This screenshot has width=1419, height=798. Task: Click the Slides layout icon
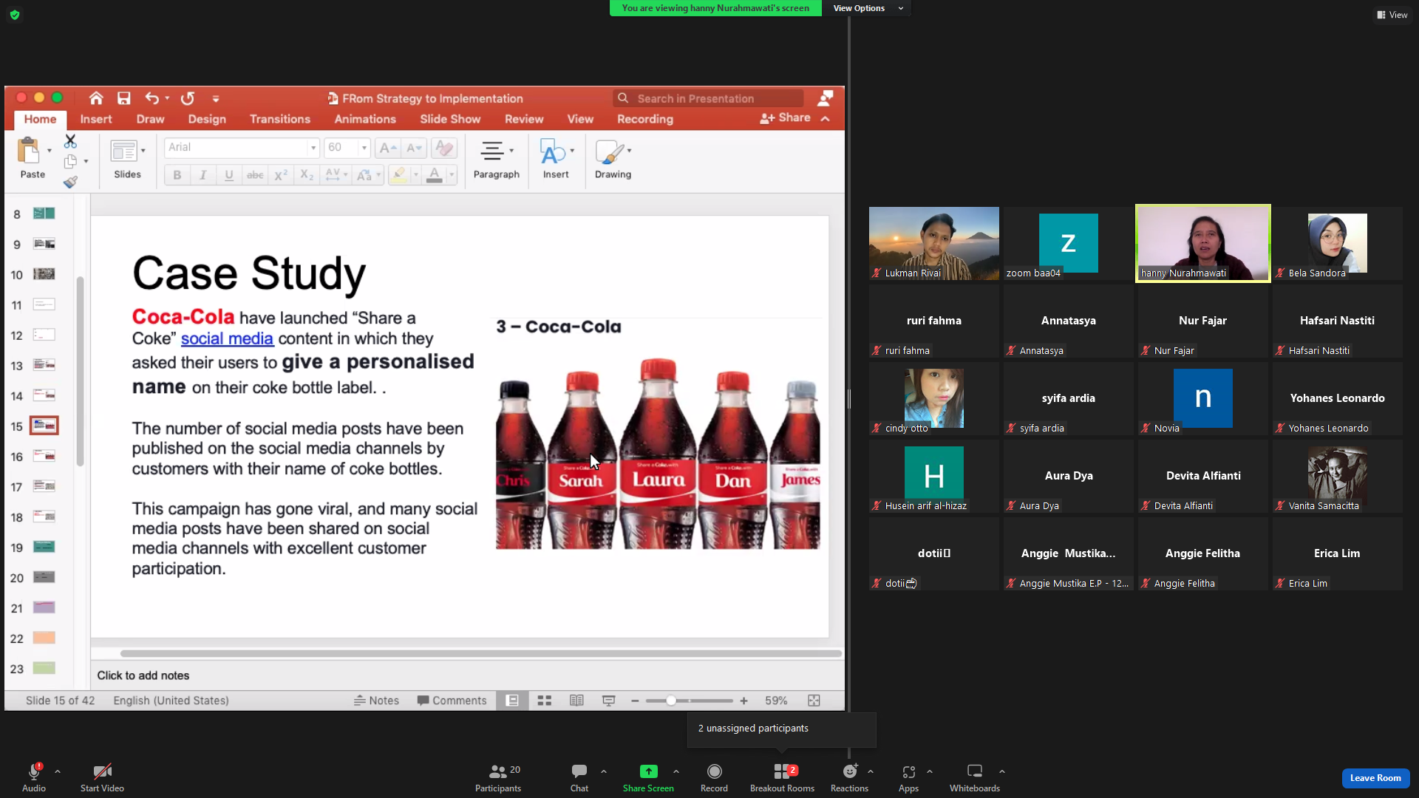point(123,151)
